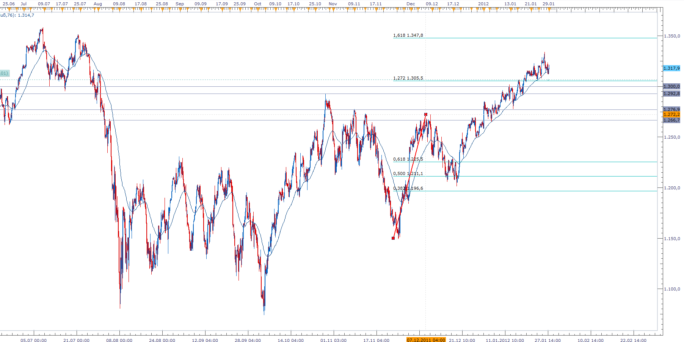Click the orange triangle marker under Aug
This screenshot has height=342, width=684.
click(98, 9)
